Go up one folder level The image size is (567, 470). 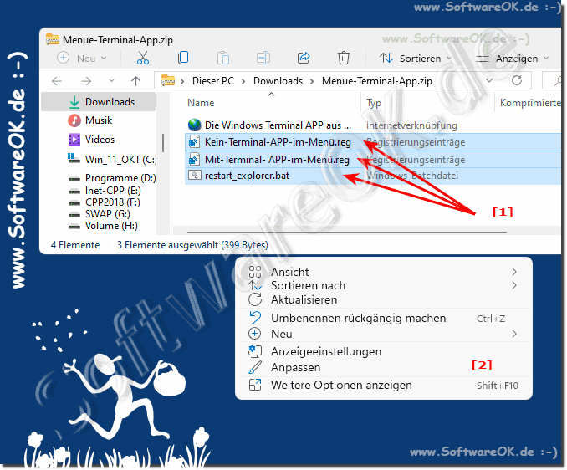[135, 81]
